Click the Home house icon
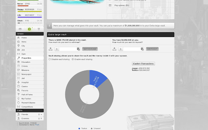Screen dimensions: 208x130 (x=19, y=38)
